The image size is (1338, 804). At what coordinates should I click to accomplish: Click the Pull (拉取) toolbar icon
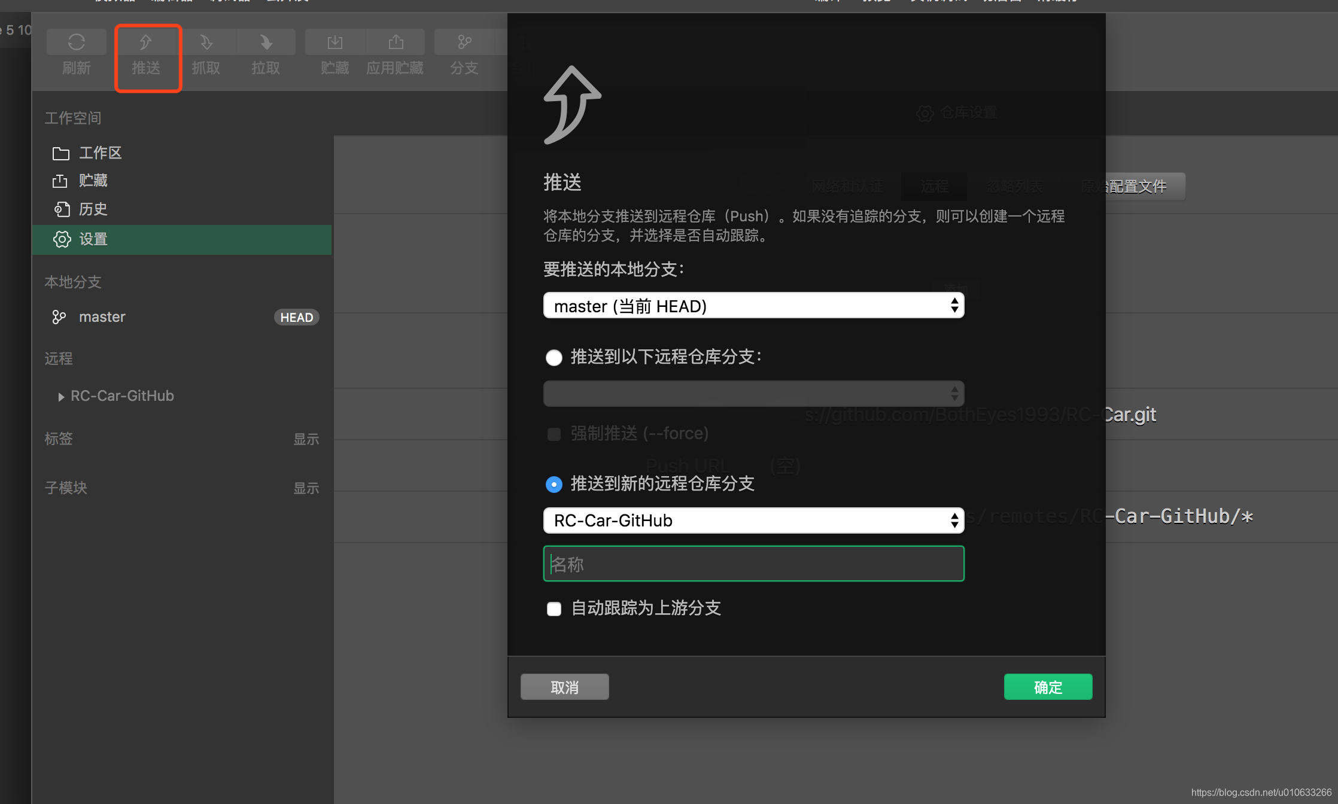coord(266,42)
